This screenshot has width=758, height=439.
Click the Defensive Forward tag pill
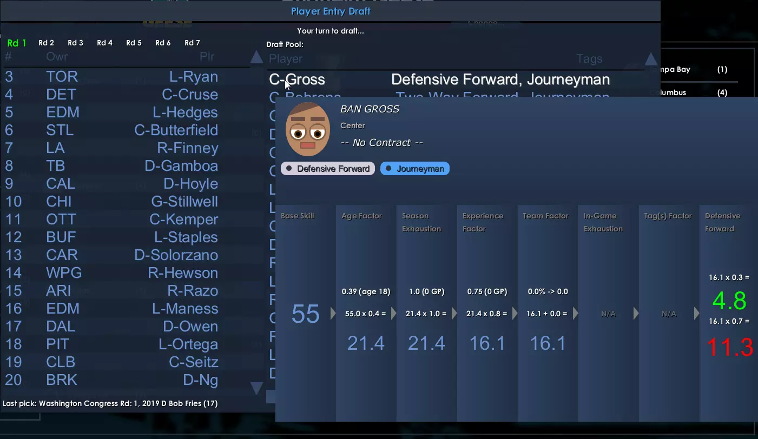click(328, 169)
